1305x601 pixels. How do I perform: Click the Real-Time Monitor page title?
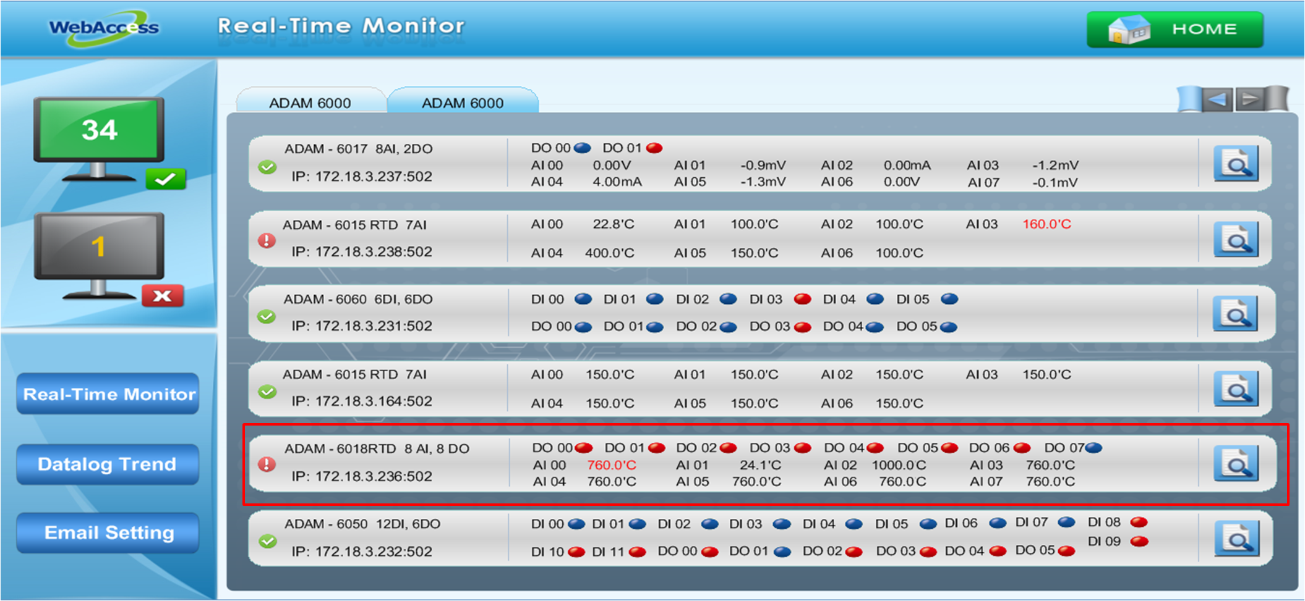341,26
